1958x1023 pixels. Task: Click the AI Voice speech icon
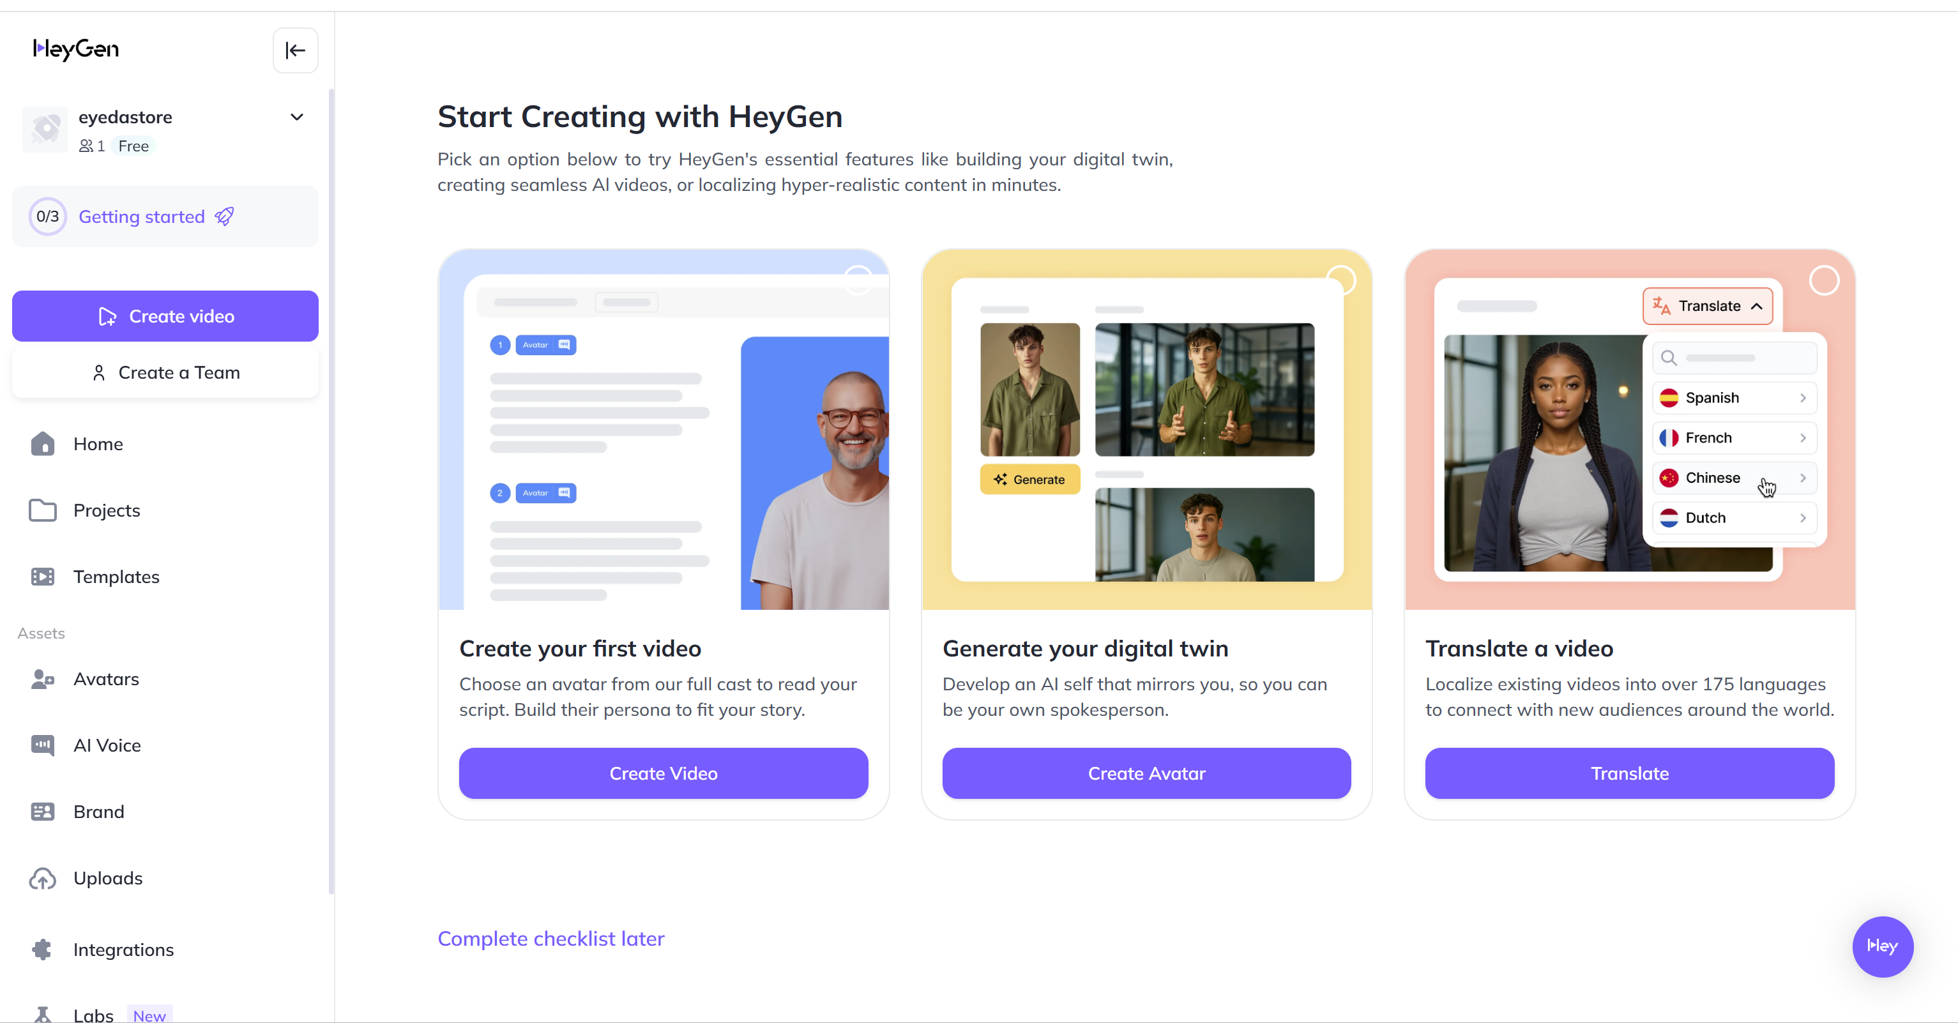(x=43, y=746)
